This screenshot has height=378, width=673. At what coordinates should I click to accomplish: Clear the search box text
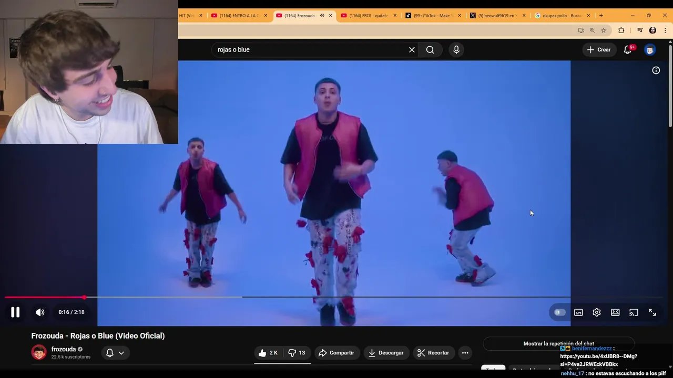[412, 49]
